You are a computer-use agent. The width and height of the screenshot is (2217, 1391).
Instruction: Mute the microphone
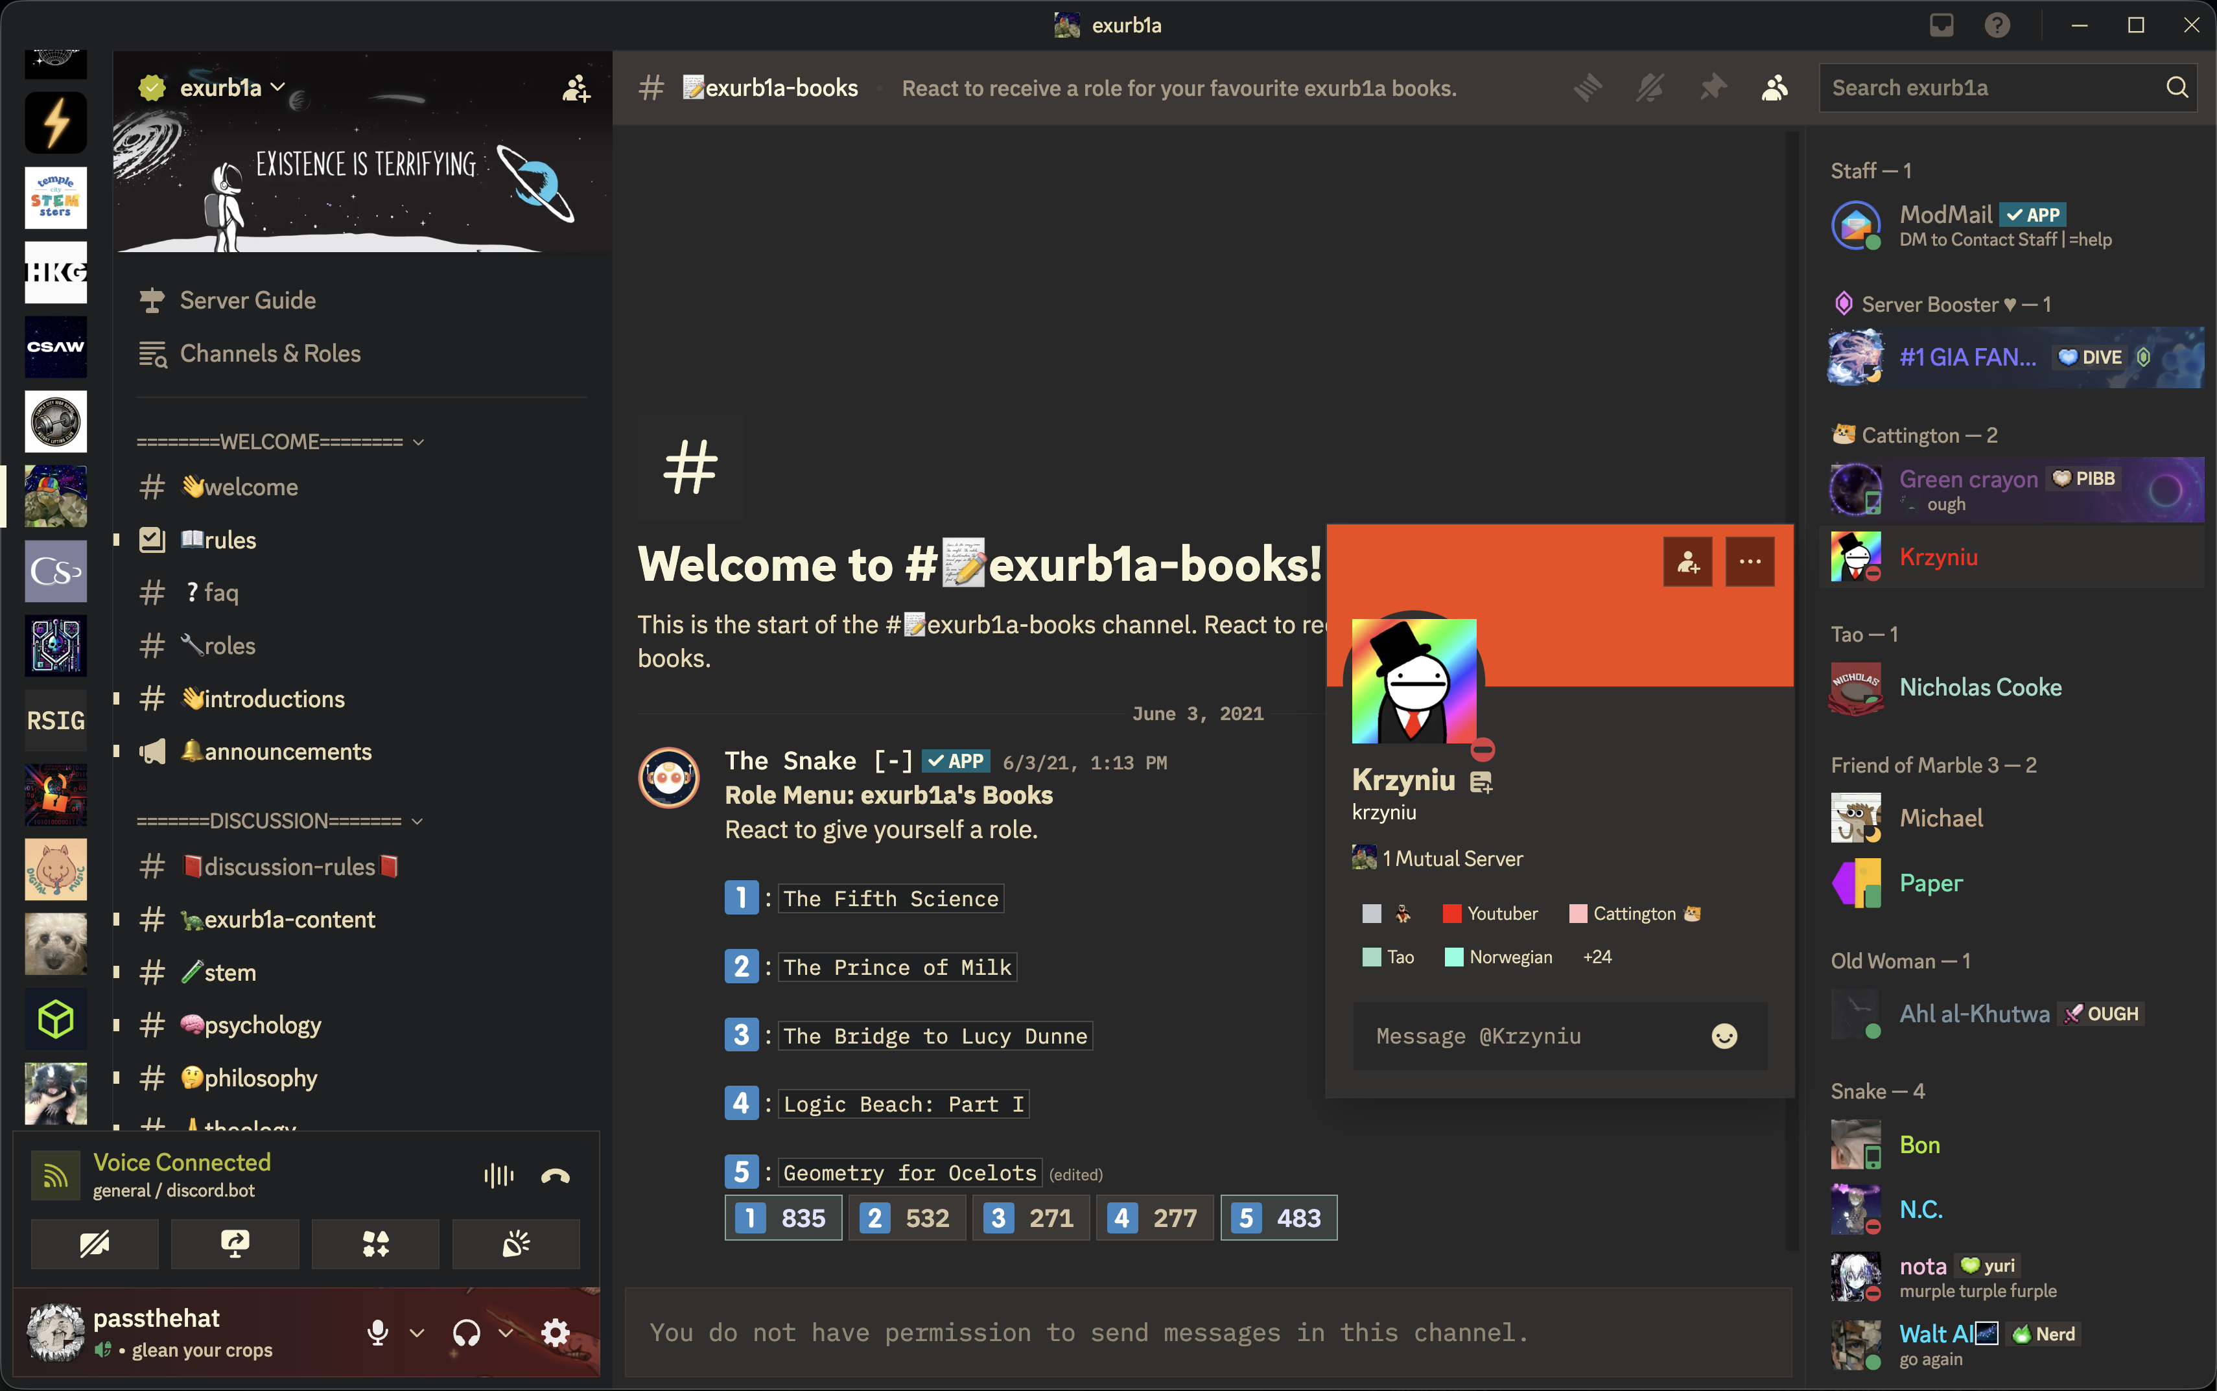[377, 1332]
